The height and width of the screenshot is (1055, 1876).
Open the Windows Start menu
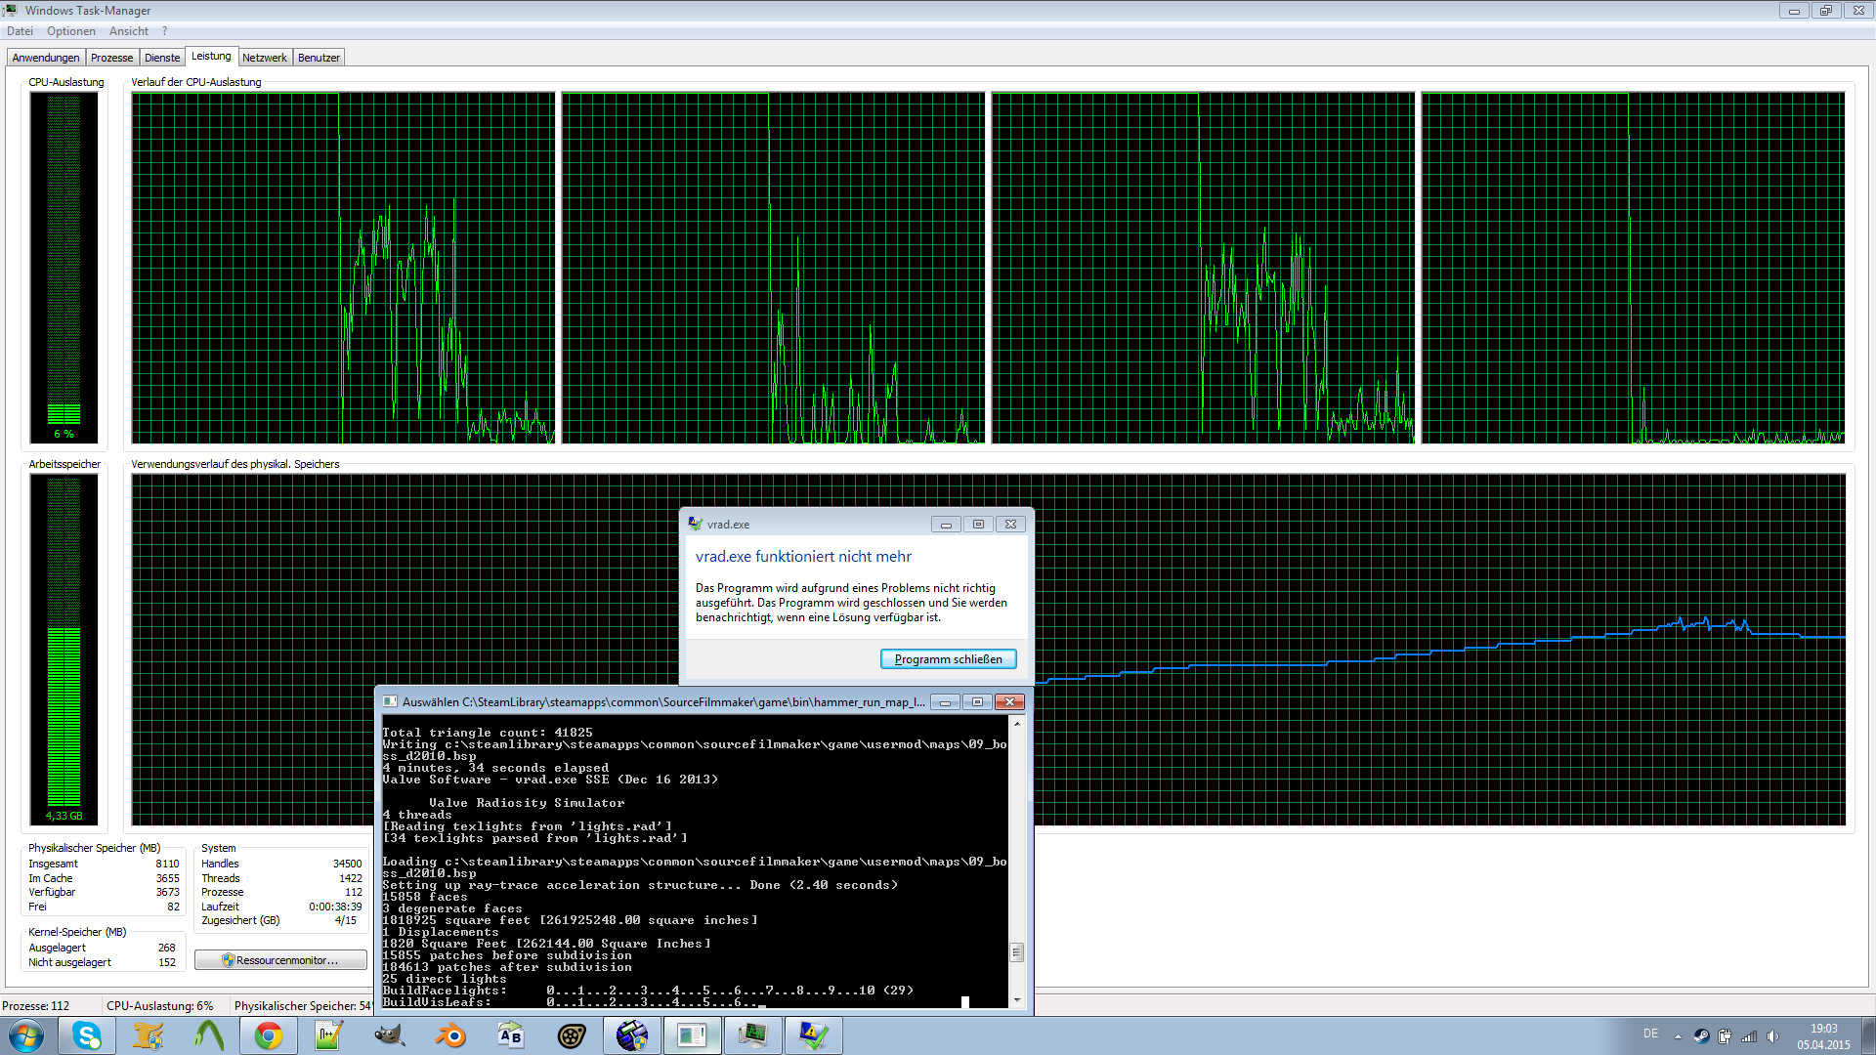tap(25, 1034)
